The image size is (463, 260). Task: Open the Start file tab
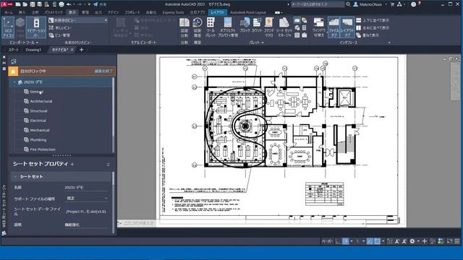[x=13, y=50]
